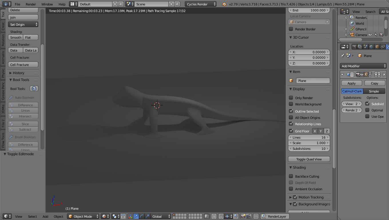Open the Constraints properties tab icon
This screenshot has height=220, width=389.
[383, 47]
